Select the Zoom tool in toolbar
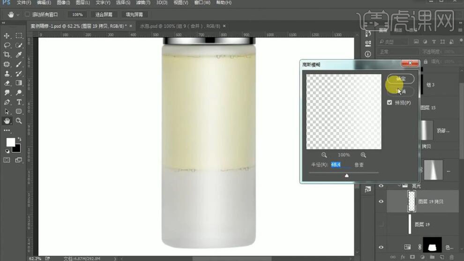Screen dimensions: 464x261 click(x=19, y=120)
